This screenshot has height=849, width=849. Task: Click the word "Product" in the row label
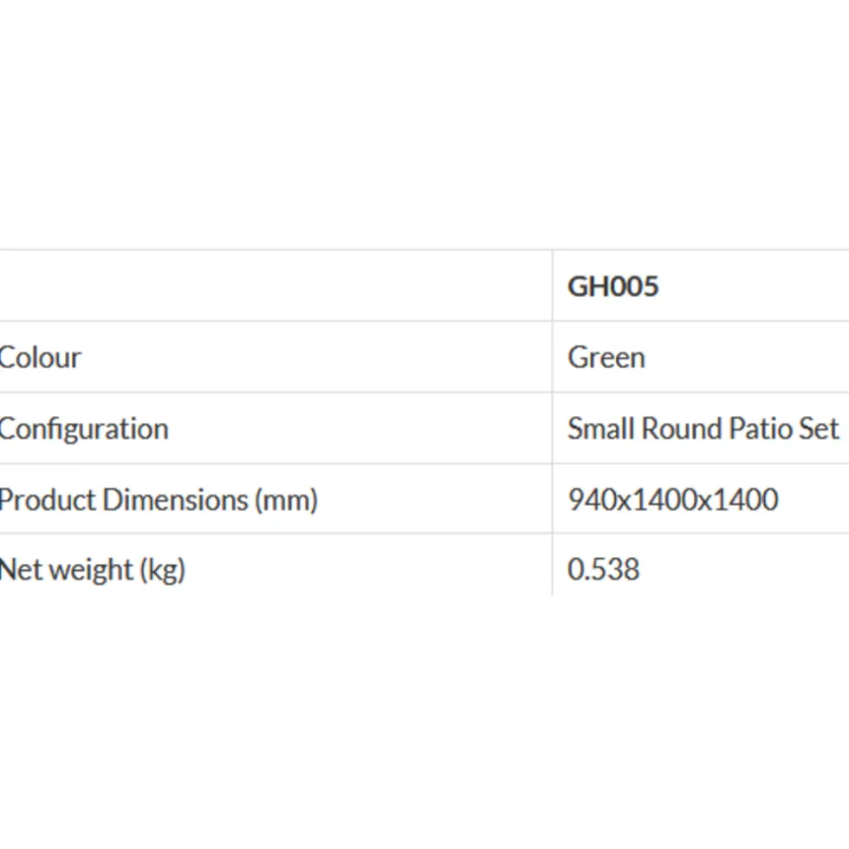pos(47,500)
